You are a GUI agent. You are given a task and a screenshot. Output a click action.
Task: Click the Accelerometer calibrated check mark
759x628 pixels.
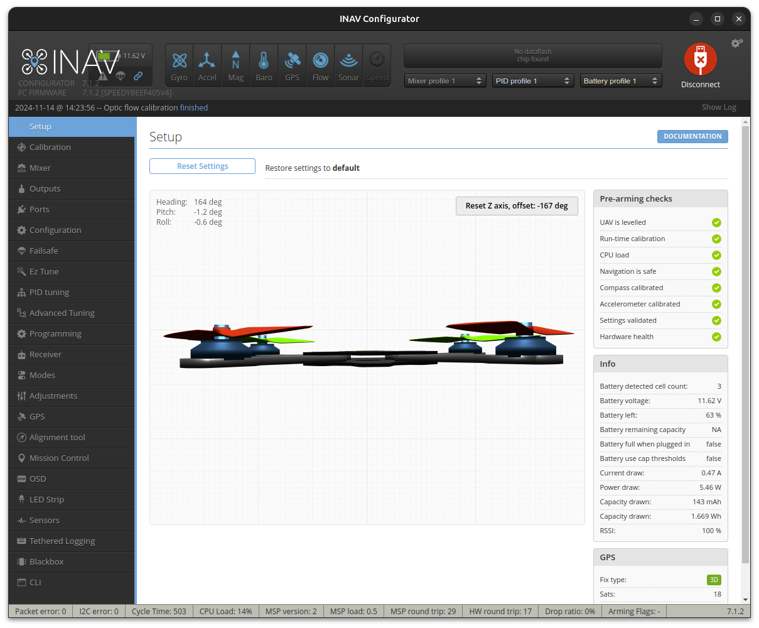[716, 305]
